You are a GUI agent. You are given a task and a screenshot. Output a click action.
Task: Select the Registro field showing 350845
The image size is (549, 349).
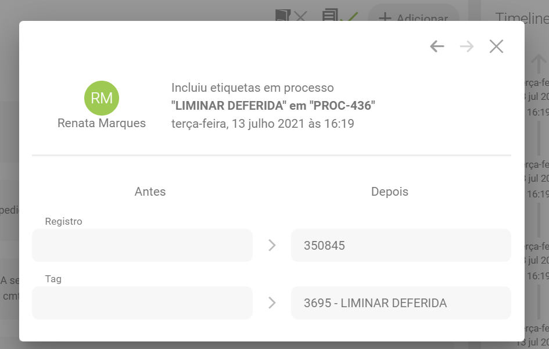click(x=401, y=245)
